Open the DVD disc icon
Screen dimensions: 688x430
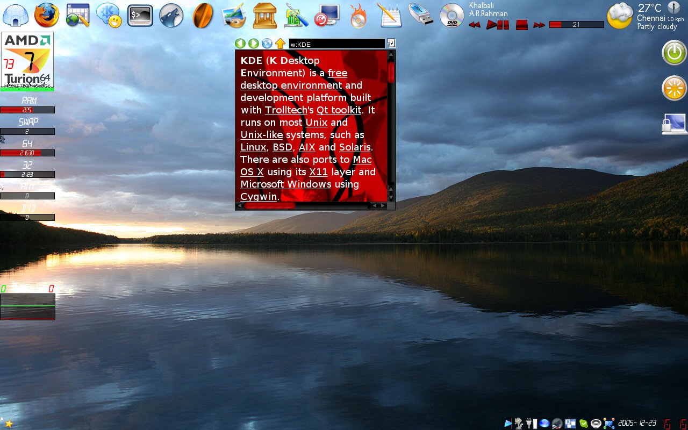point(452,15)
